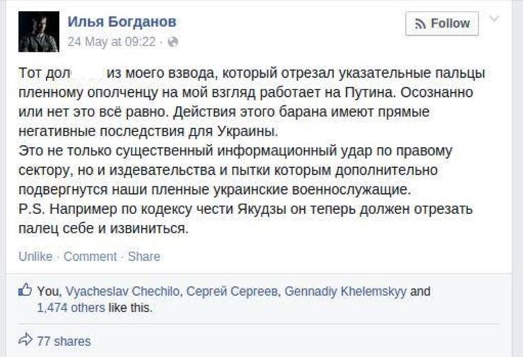Open the 24 May at 09:22 timestamp

click(x=111, y=42)
